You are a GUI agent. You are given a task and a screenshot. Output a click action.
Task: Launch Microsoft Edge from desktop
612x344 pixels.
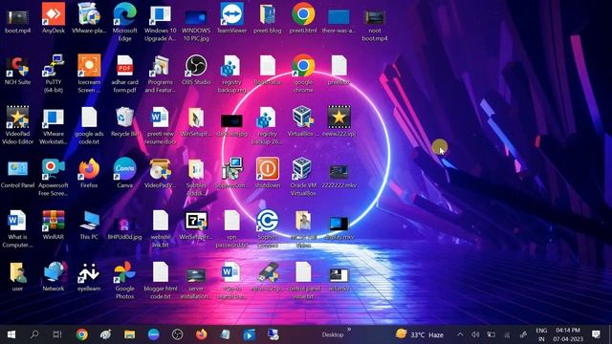click(124, 21)
